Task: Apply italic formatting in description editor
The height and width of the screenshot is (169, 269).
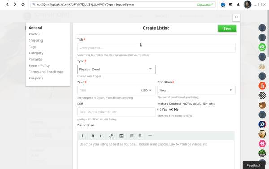Action: click(x=101, y=136)
